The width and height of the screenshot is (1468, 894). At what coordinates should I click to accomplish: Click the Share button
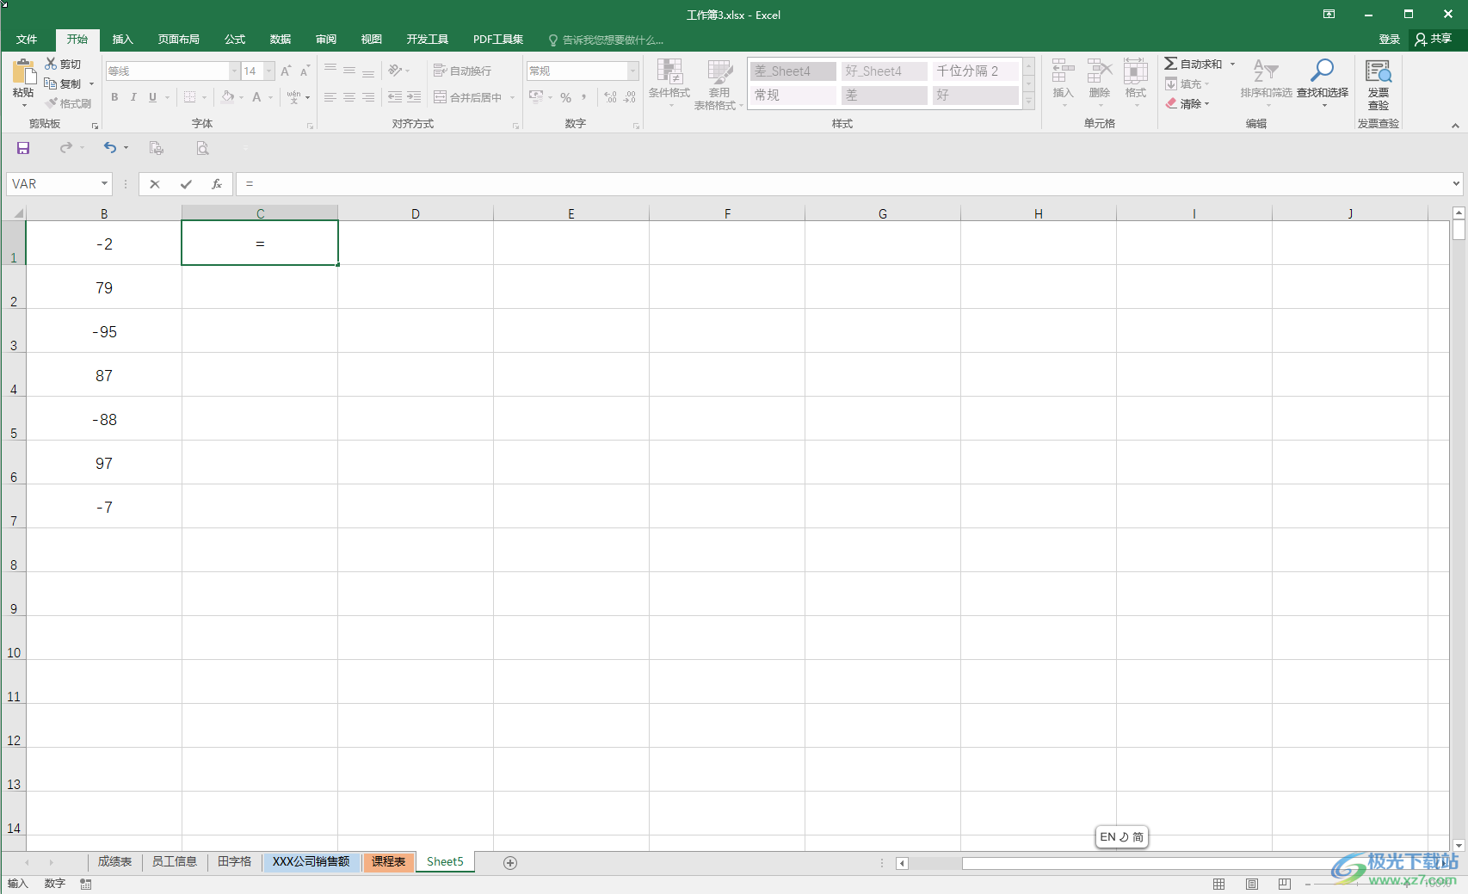[1433, 40]
